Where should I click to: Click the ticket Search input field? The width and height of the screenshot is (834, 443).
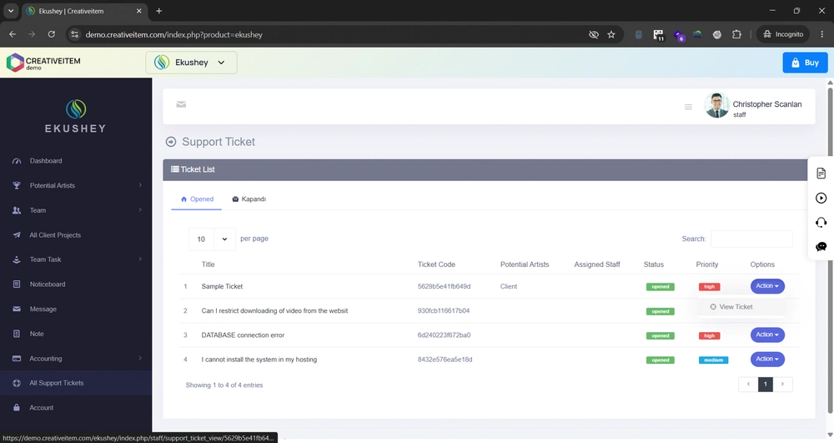pos(751,239)
